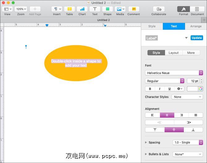The height and width of the screenshot is (163, 207).
Task: Open the Media toolbar menu
Action: tap(120, 9)
